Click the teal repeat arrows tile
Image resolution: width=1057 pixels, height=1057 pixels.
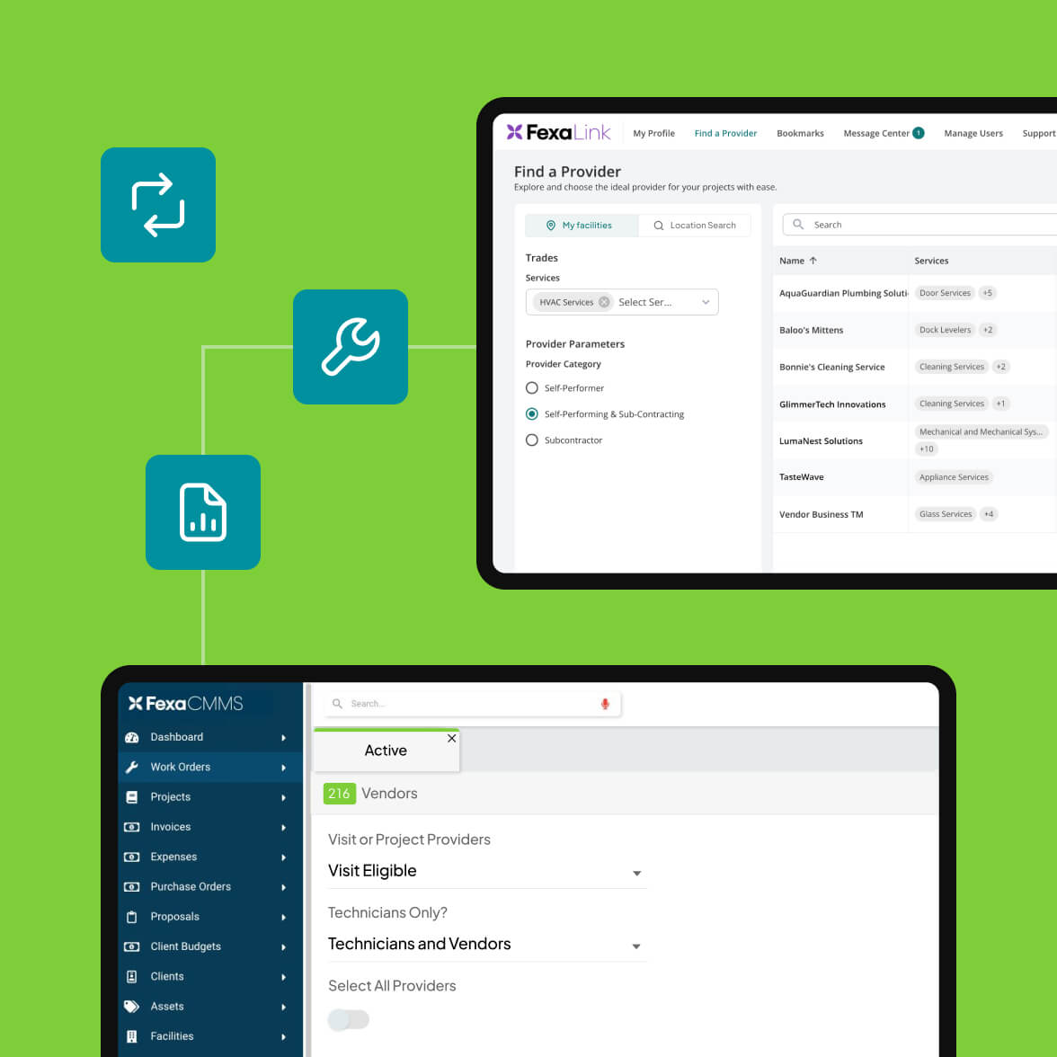click(158, 205)
